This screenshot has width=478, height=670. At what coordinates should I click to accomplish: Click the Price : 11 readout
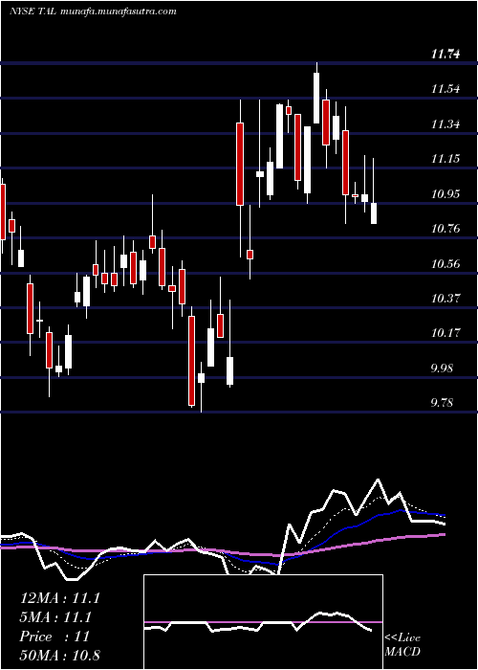coord(54,636)
